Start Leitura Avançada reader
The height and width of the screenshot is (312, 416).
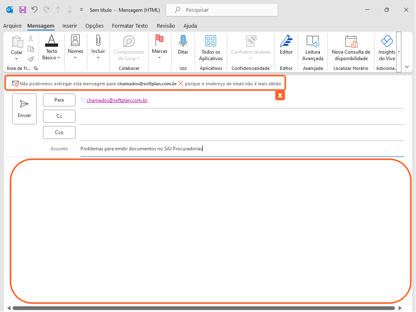[313, 48]
